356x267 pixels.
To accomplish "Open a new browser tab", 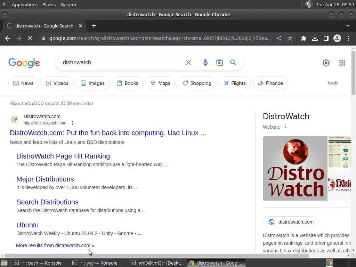I will 94,26.
